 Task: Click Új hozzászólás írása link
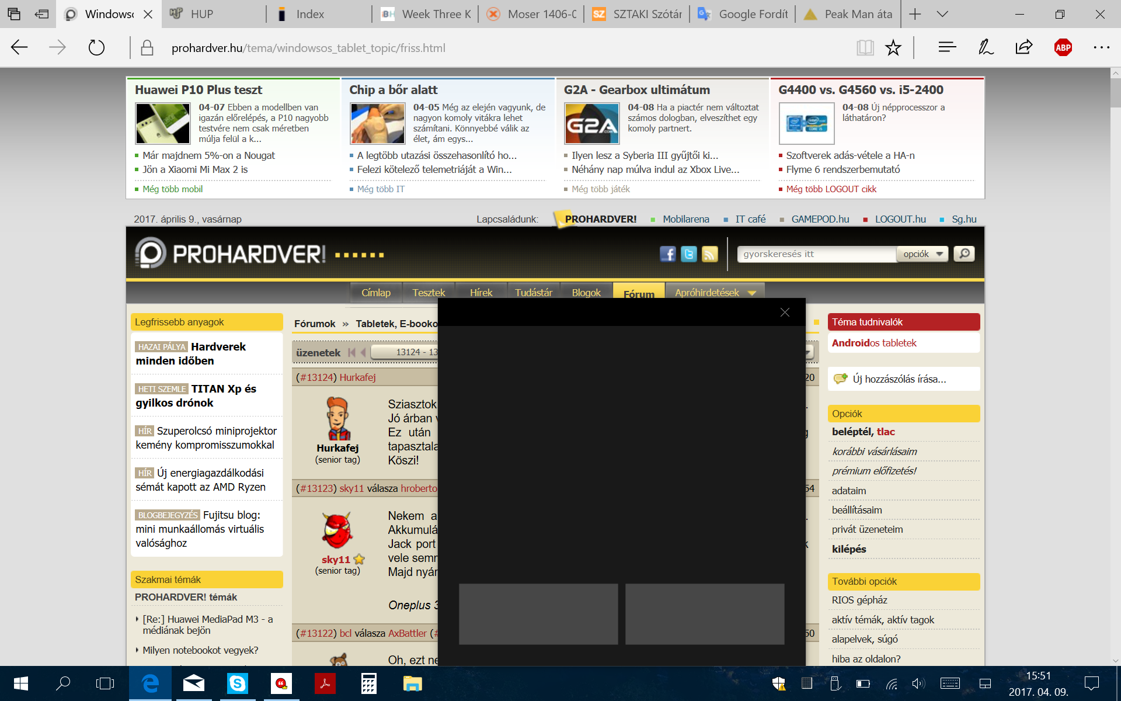pos(899,379)
